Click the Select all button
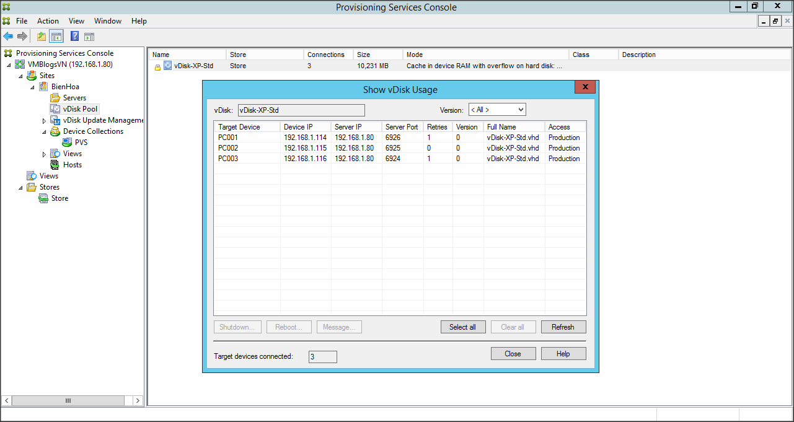This screenshot has height=422, width=794. [462, 327]
